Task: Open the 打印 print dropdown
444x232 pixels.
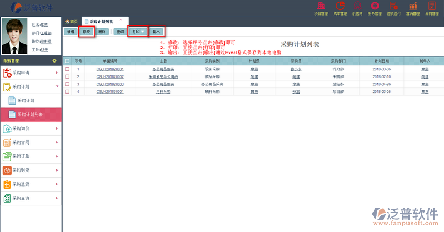Action: 138,32
